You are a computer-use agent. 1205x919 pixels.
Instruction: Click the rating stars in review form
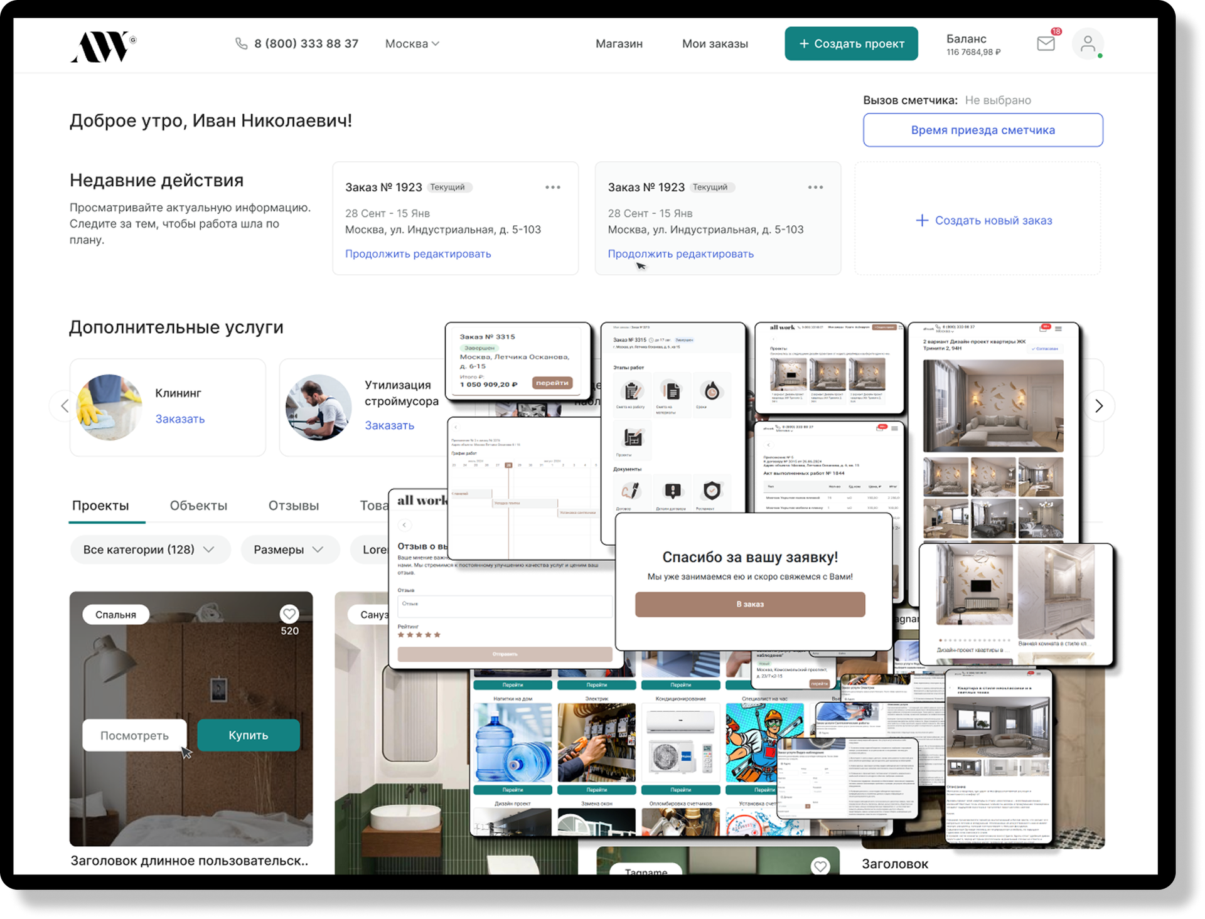(419, 635)
